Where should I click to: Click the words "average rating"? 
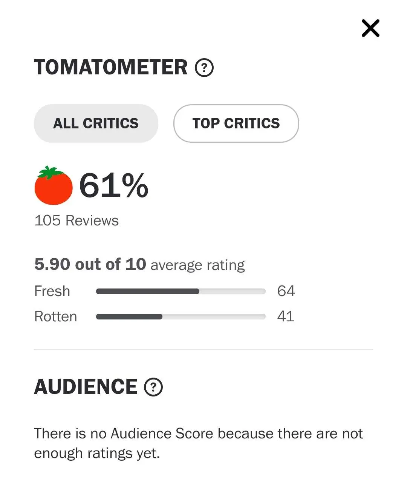[197, 265]
